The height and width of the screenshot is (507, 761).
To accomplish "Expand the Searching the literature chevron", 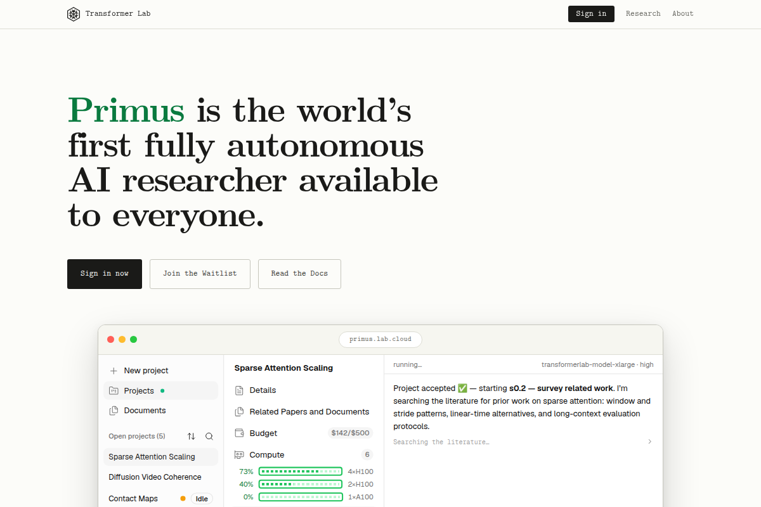I will coord(649,442).
